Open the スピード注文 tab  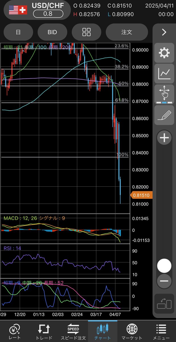click(x=73, y=331)
